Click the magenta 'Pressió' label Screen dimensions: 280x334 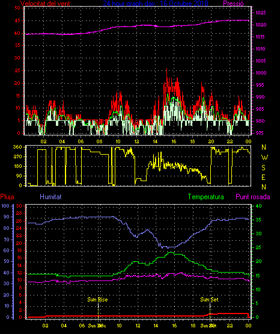(x=234, y=4)
